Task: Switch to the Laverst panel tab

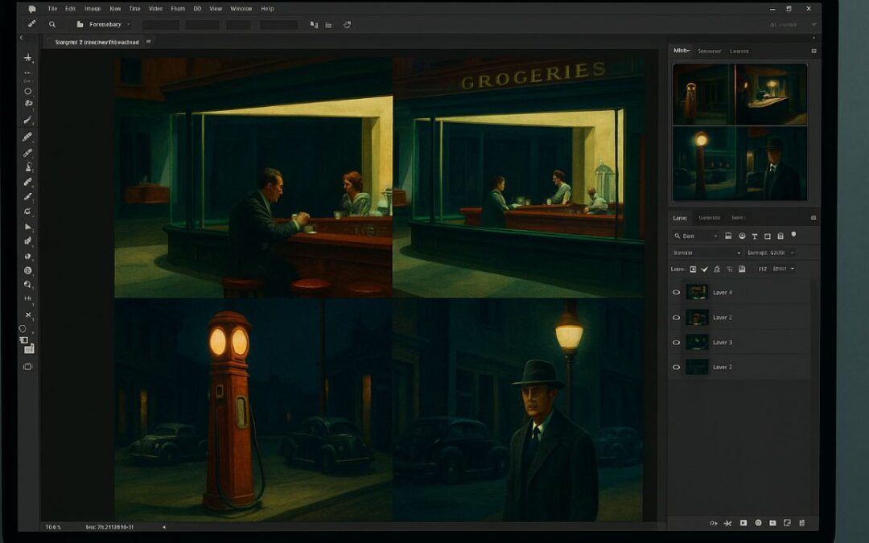Action: pyautogui.click(x=739, y=51)
